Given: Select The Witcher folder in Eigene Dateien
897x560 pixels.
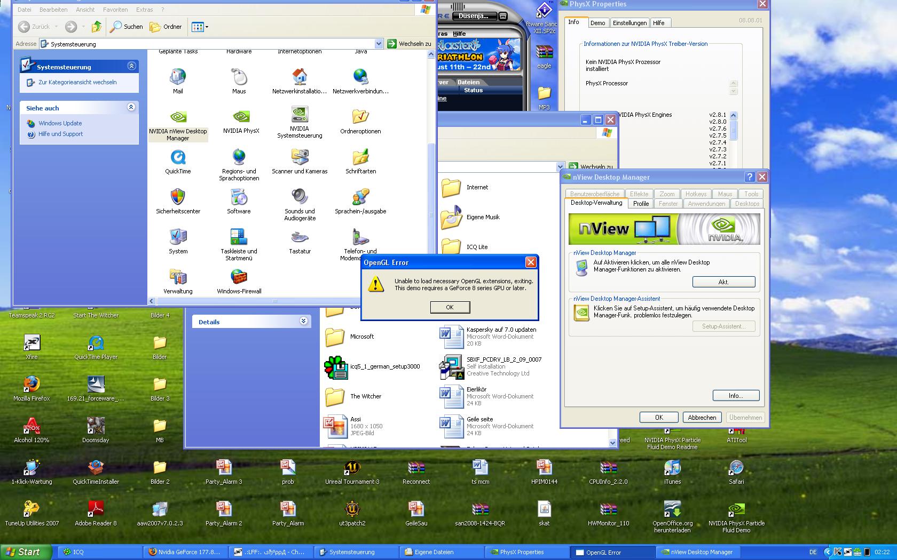Looking at the screenshot, I should [x=353, y=396].
